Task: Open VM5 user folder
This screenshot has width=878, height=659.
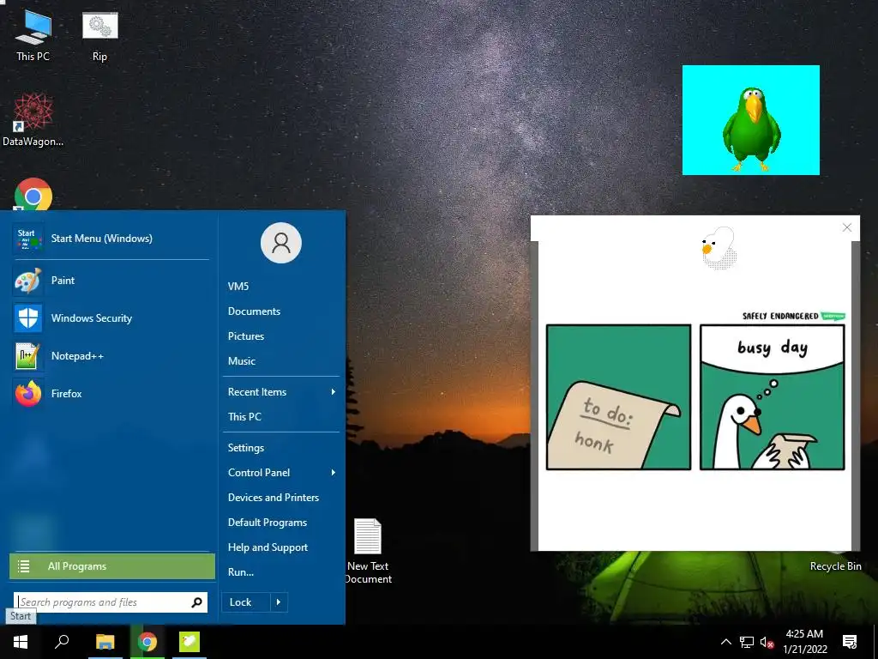Action: [238, 287]
